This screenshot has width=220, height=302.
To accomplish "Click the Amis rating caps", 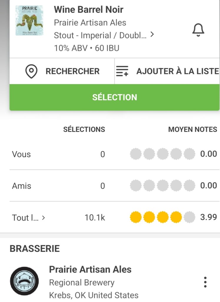I will (162, 186).
